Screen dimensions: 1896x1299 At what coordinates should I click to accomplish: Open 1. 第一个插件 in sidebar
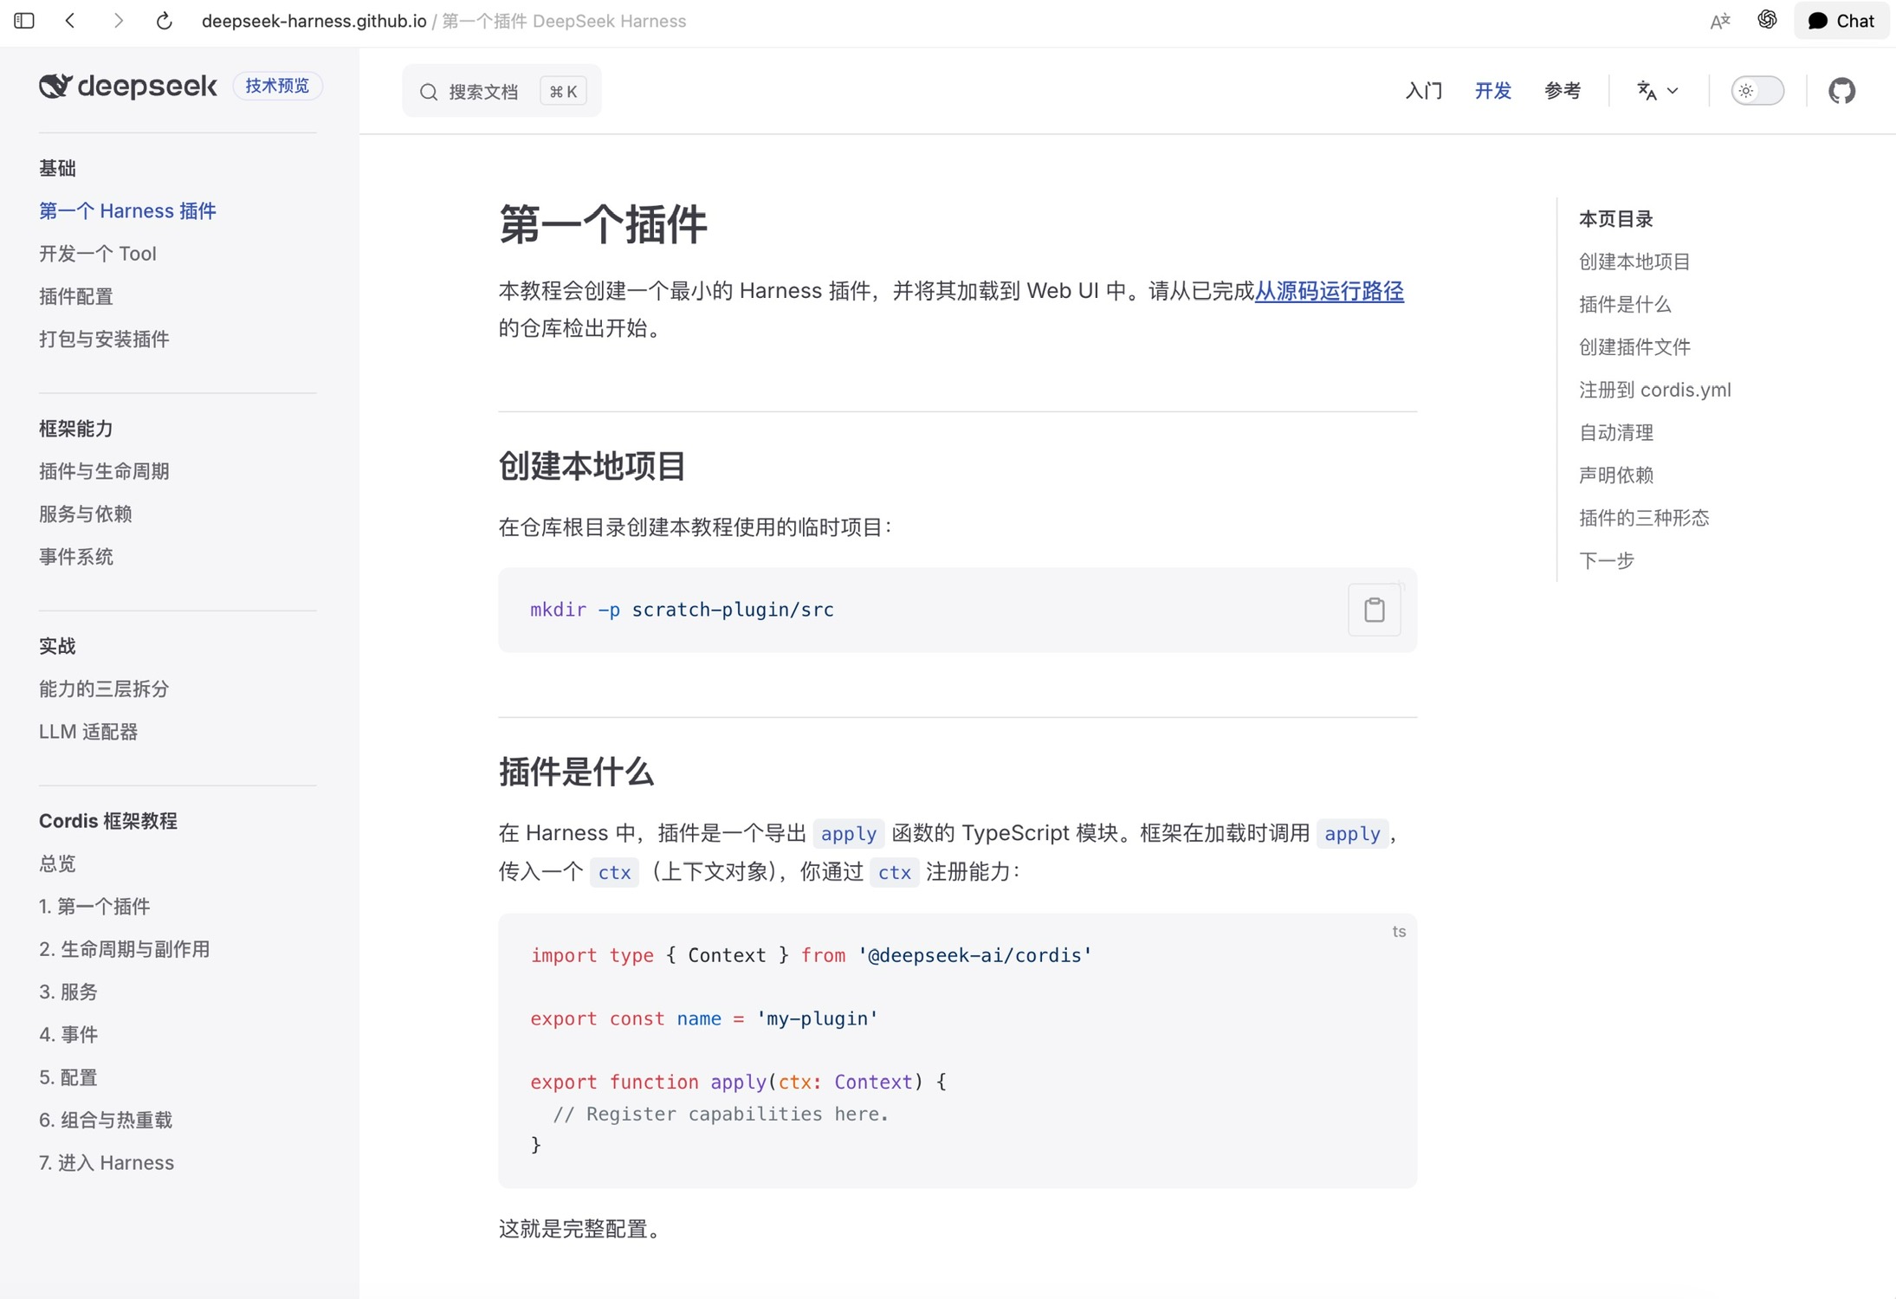(94, 907)
